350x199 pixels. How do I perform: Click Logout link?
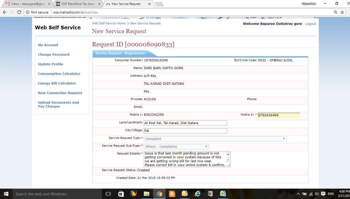click(310, 24)
